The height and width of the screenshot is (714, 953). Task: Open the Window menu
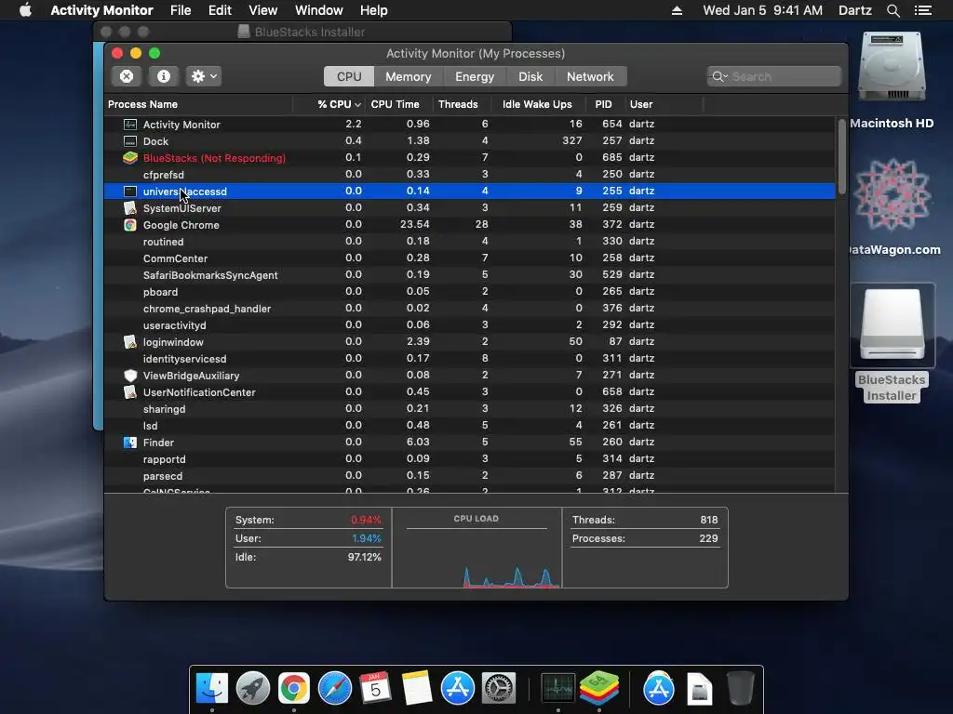[x=319, y=10]
